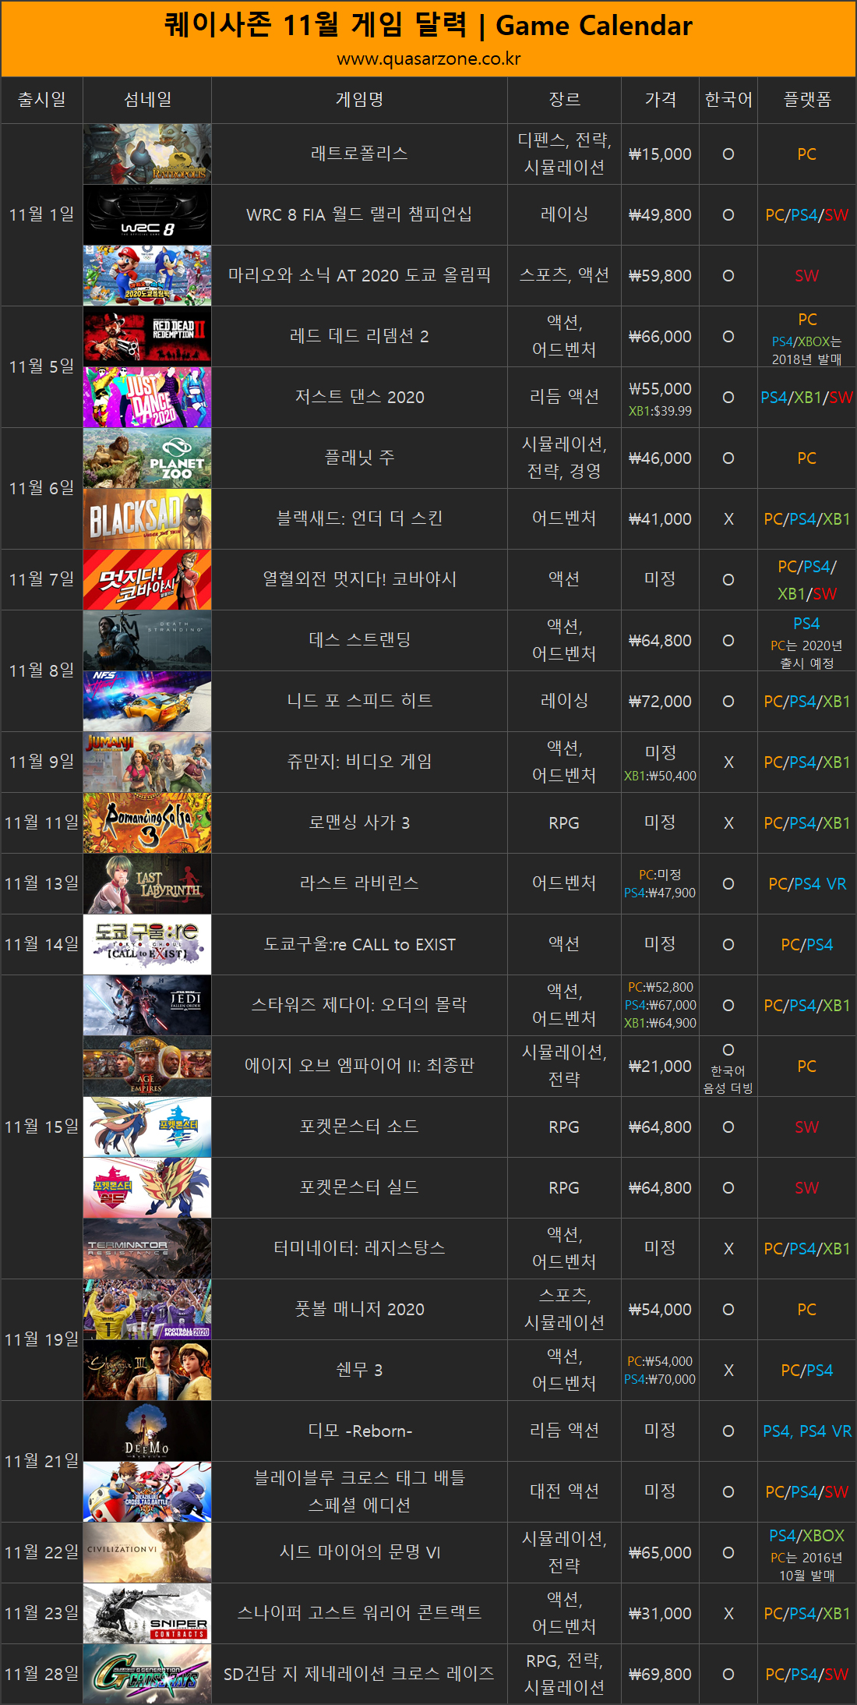Viewport: 857px width, 1705px height.
Task: Select the SD Gundam G Generation thumbnail
Action: click(x=147, y=1675)
